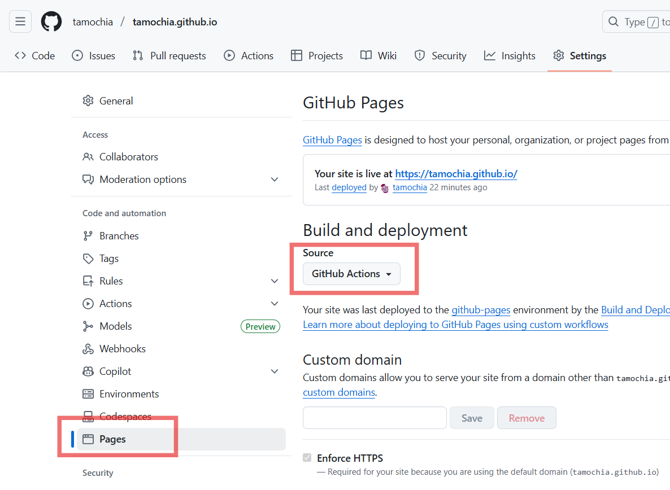Select General in the settings sidebar
The width and height of the screenshot is (670, 490).
click(181, 100)
